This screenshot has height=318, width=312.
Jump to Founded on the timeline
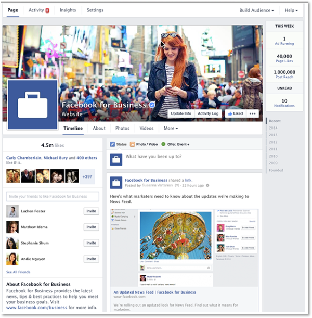276,170
